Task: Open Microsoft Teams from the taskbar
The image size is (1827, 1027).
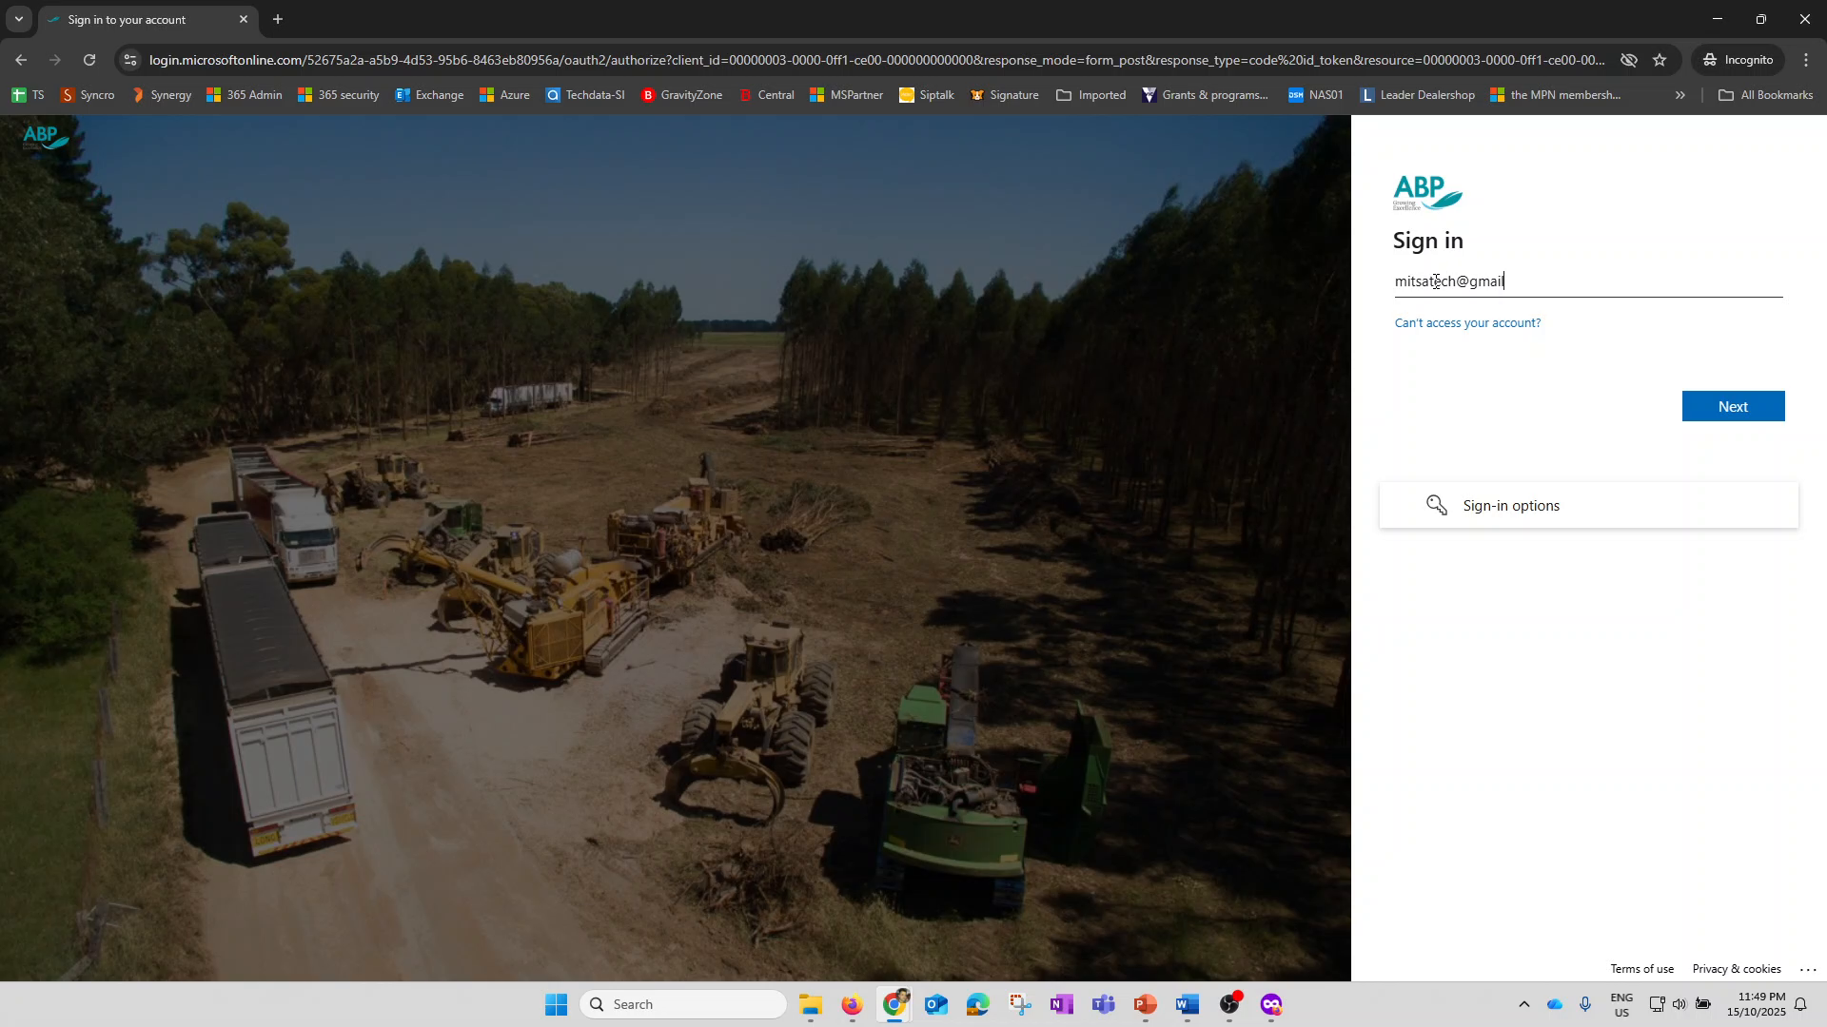Action: 1104,1003
